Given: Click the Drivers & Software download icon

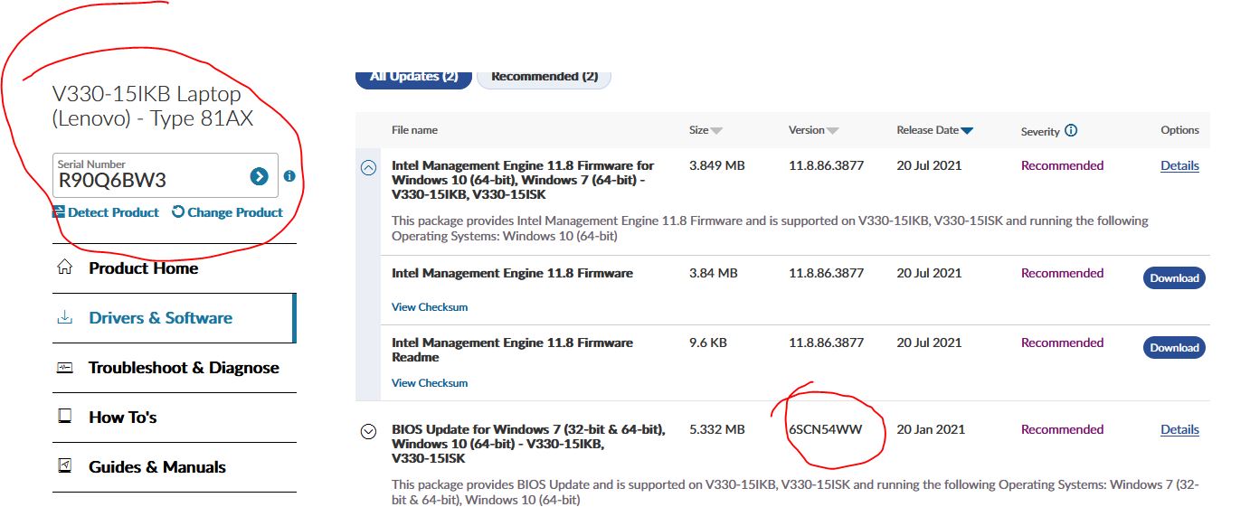Looking at the screenshot, I should tap(64, 318).
